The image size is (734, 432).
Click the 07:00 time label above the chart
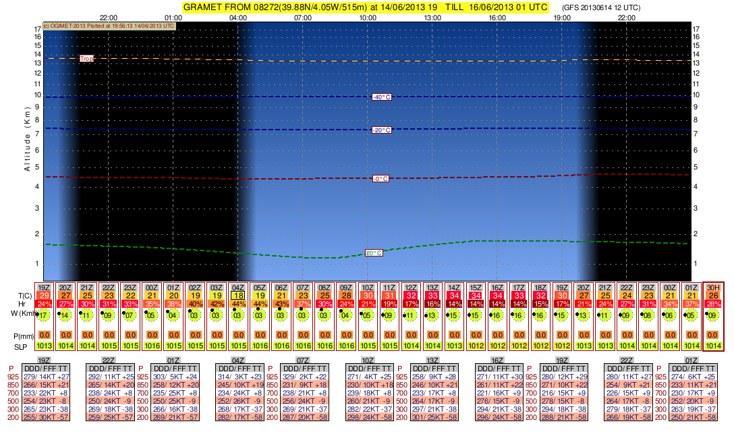(x=303, y=18)
